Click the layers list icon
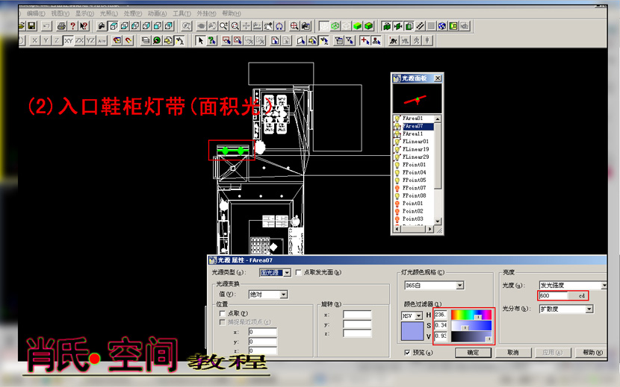The height and width of the screenshot is (387, 620). 146,40
